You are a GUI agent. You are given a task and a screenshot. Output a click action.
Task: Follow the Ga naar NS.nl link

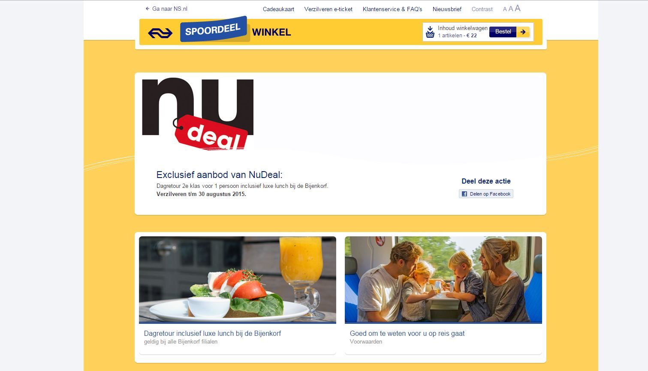point(166,9)
